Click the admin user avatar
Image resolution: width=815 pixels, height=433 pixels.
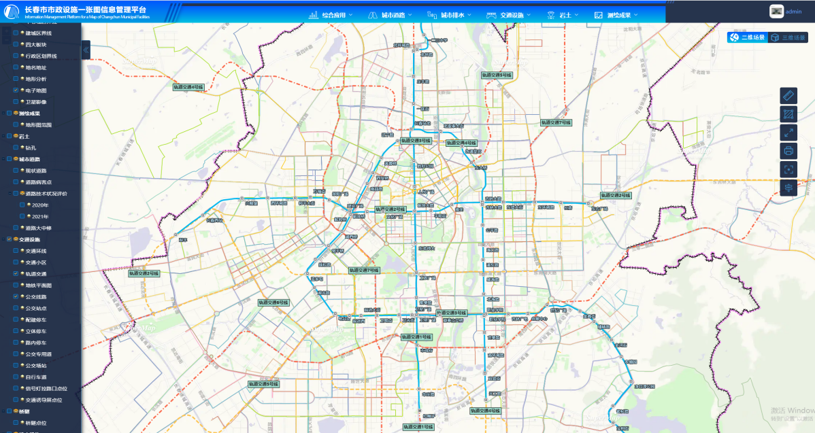click(x=776, y=12)
